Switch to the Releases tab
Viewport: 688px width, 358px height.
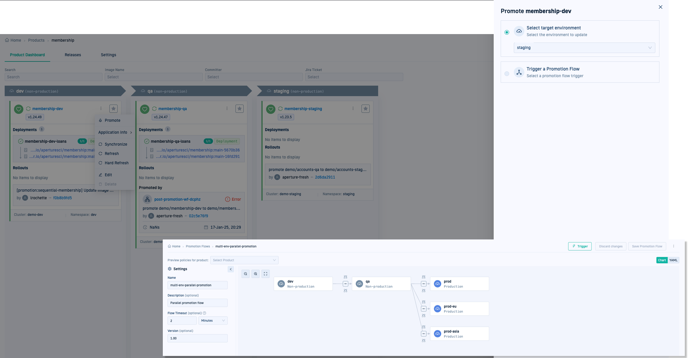click(x=73, y=55)
